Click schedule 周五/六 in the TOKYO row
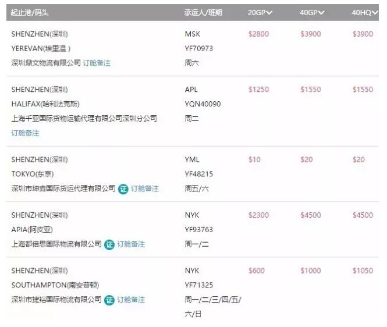387x327 pixels. [197, 189]
